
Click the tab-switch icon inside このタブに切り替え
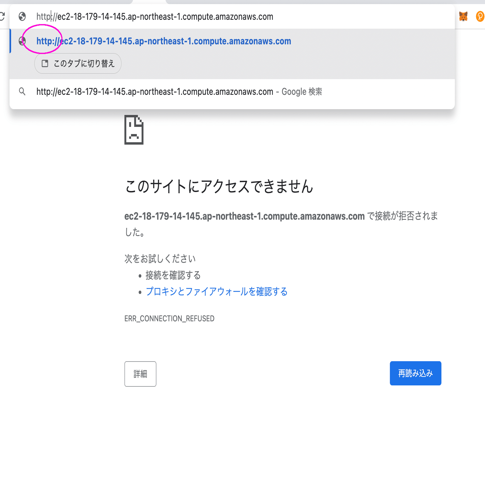point(45,63)
